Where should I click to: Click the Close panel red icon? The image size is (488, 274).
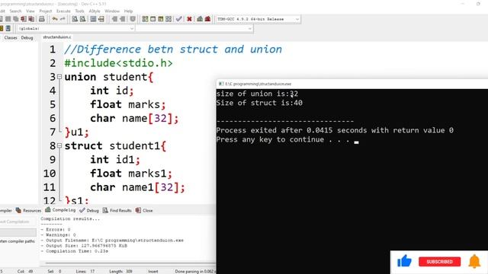(x=138, y=210)
